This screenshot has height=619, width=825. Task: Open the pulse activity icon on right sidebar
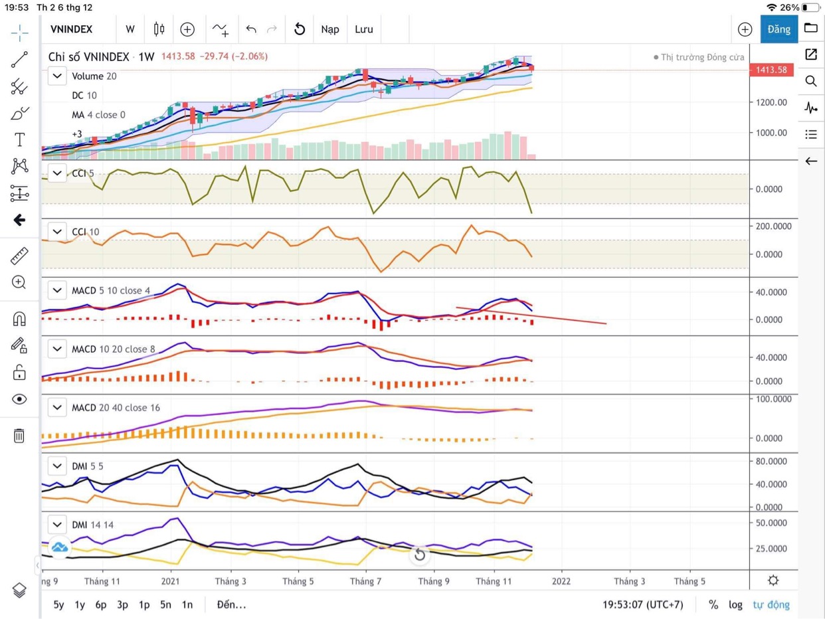[x=811, y=108]
